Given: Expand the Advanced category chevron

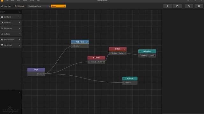Looking at the screenshot, I should [19, 45].
